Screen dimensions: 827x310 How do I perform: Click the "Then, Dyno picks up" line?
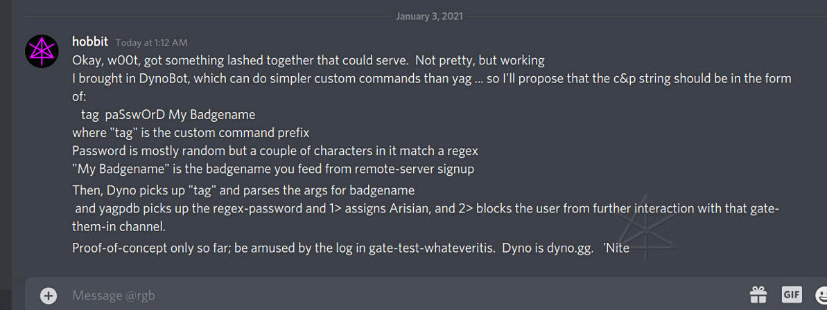point(243,190)
